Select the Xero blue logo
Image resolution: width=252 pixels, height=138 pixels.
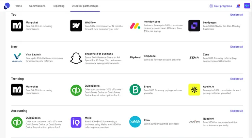tap(135, 122)
